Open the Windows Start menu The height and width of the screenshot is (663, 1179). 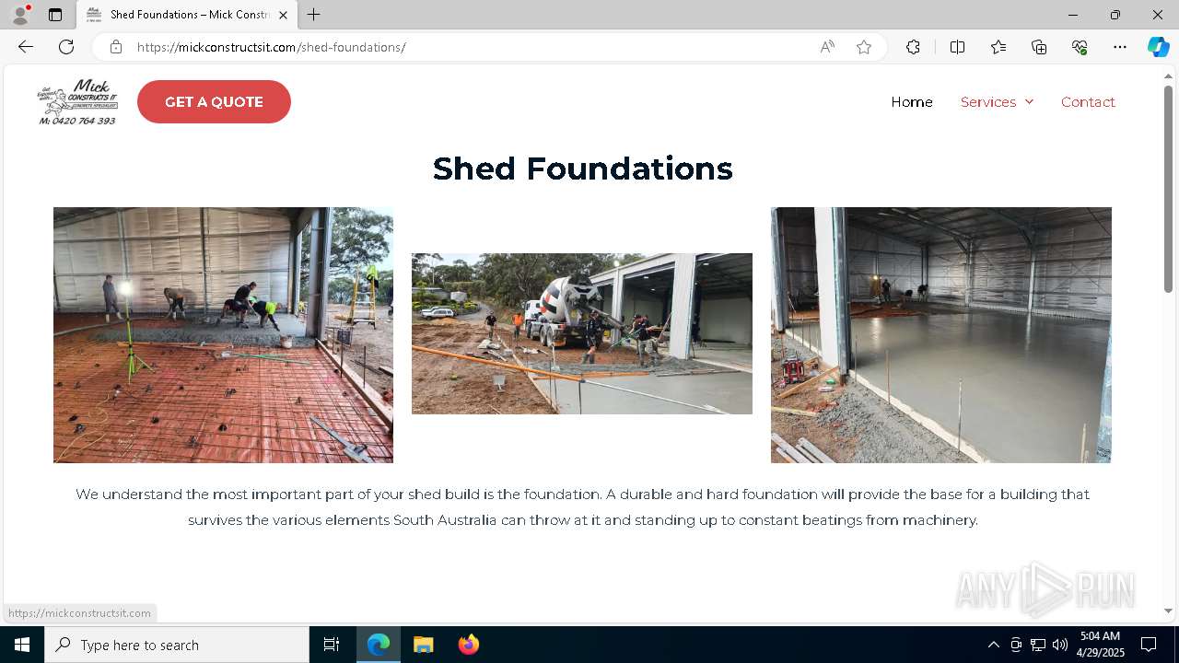click(x=22, y=645)
